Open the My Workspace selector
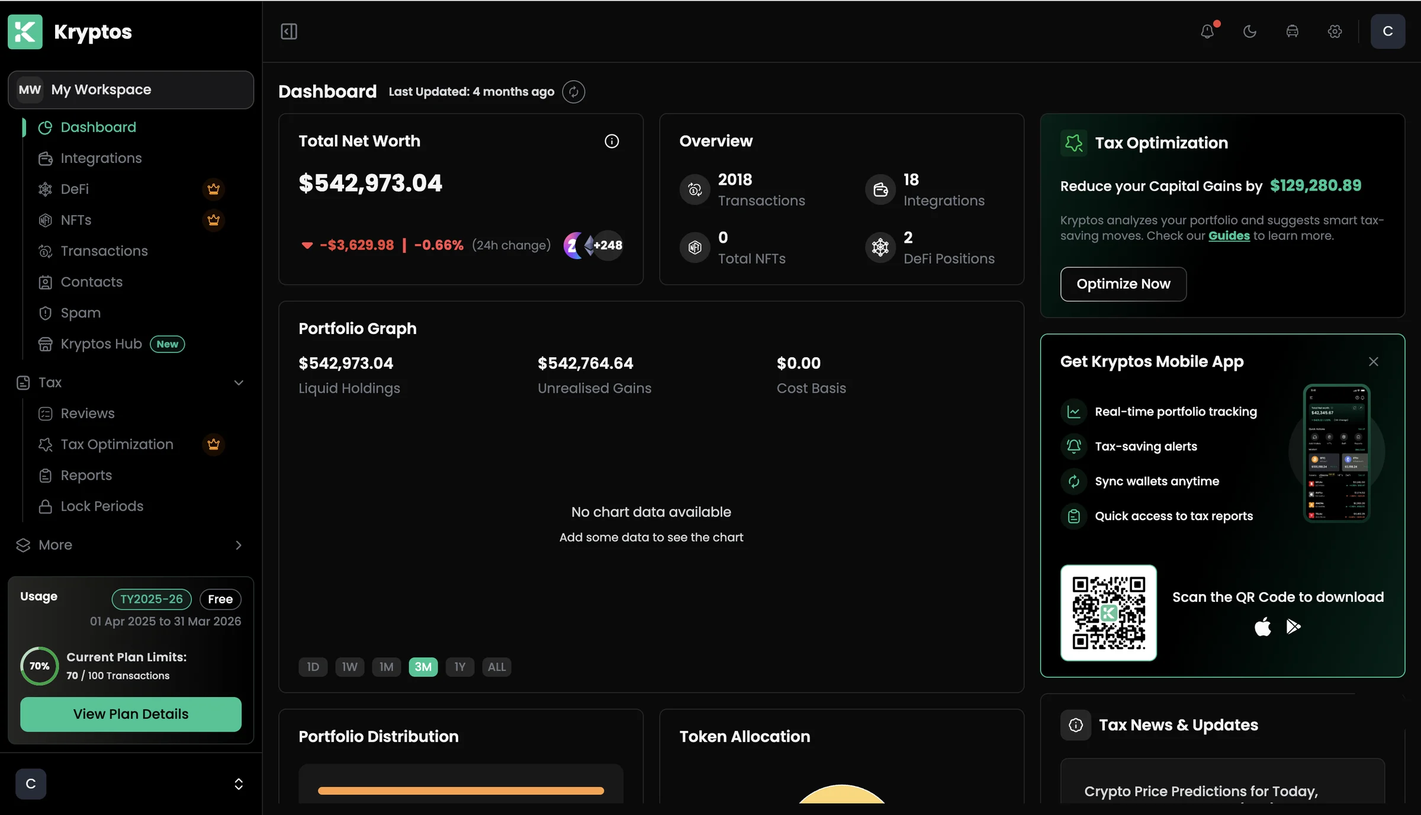 pyautogui.click(x=131, y=89)
